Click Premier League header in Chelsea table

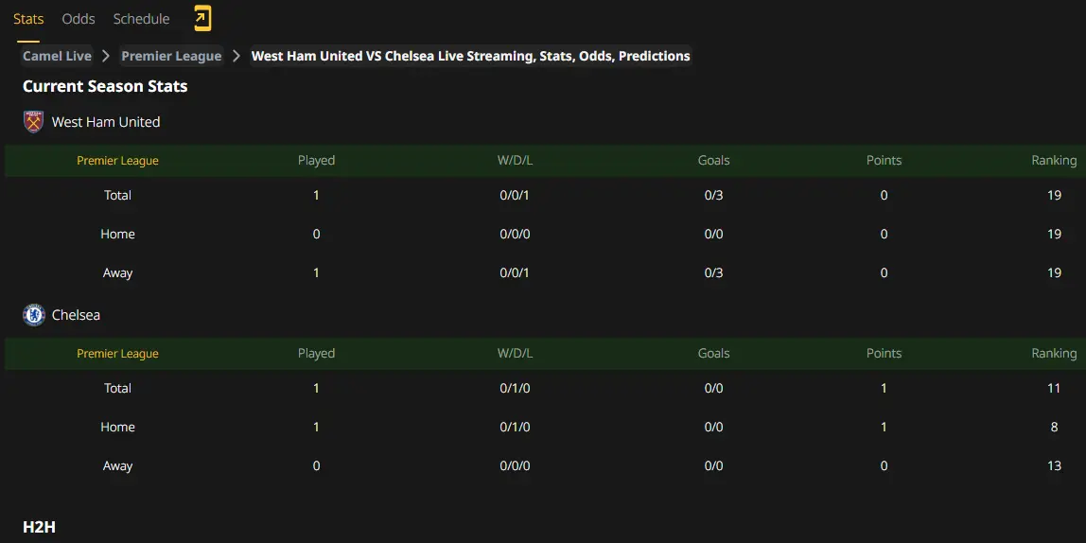pyautogui.click(x=117, y=354)
